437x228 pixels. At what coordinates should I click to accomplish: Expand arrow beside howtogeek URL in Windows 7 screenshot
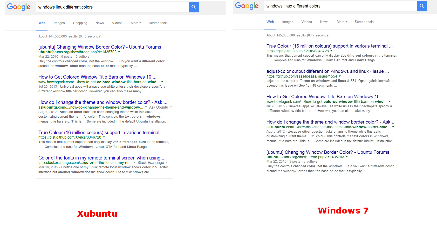[389, 102]
